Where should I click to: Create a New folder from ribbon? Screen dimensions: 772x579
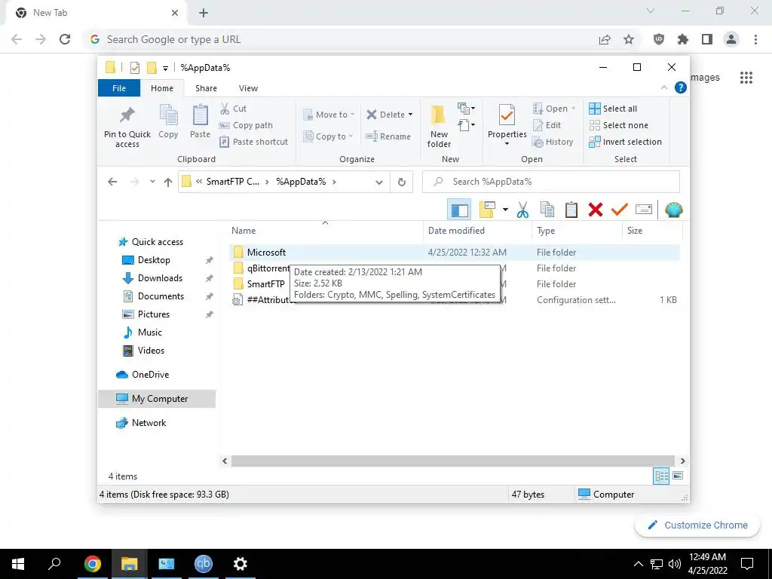pyautogui.click(x=439, y=126)
